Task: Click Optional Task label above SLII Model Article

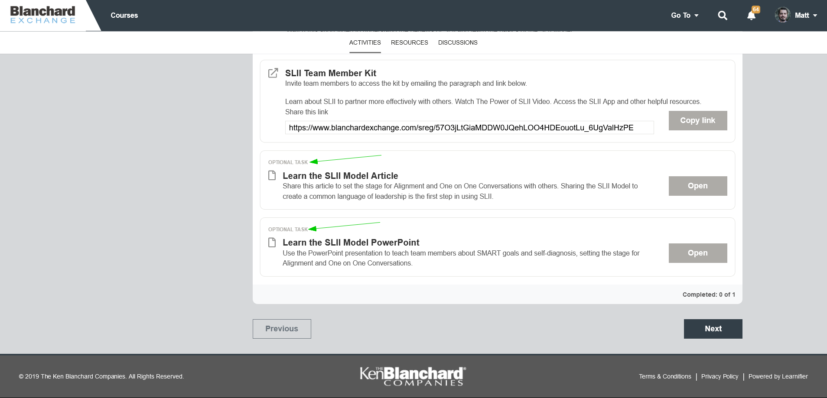Action: (x=288, y=162)
